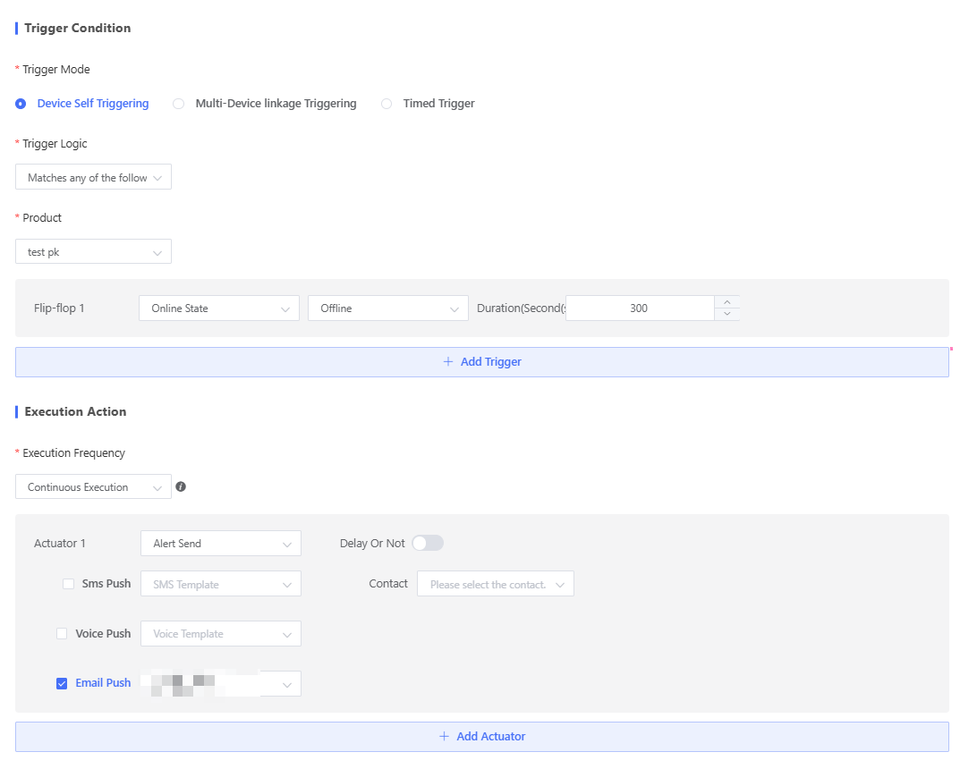
Task: Choose the Timed Trigger radio button
Action: pyautogui.click(x=387, y=104)
